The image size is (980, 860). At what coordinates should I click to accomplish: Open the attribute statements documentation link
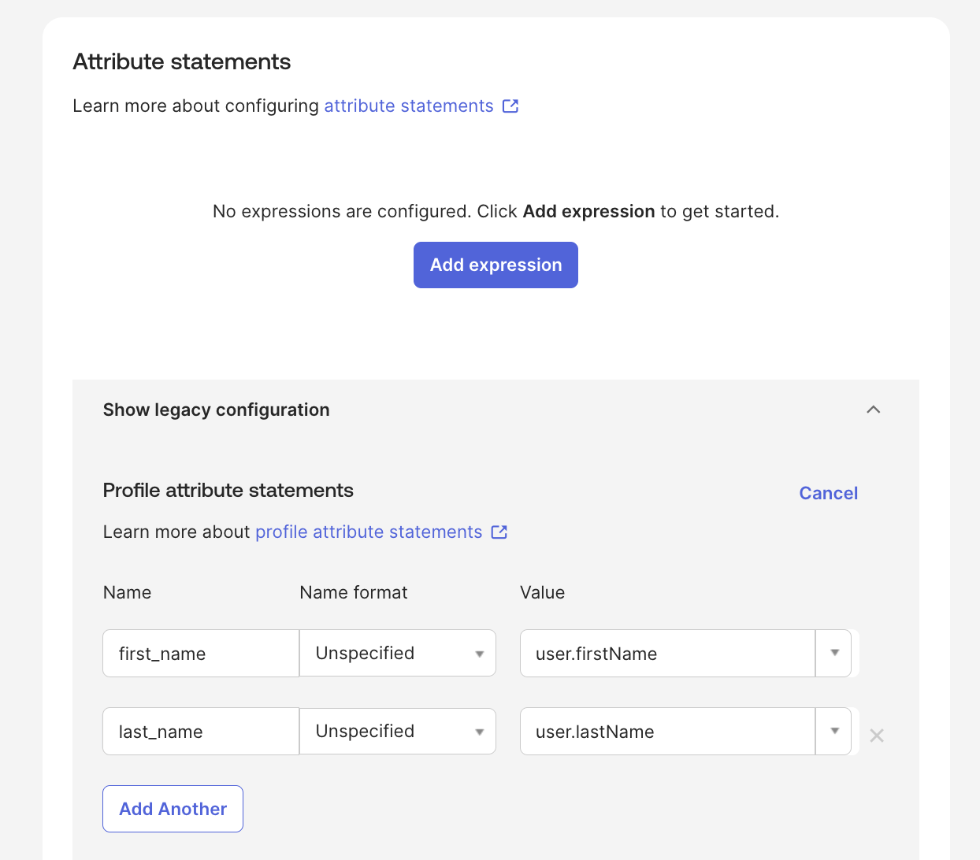click(407, 106)
